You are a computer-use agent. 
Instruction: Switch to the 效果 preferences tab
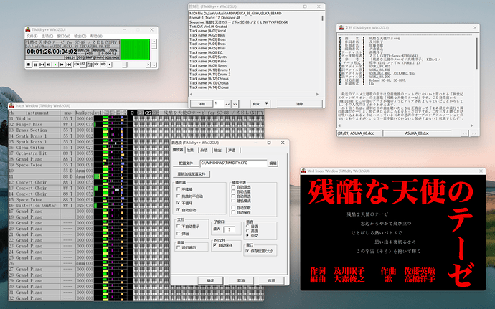point(190,151)
